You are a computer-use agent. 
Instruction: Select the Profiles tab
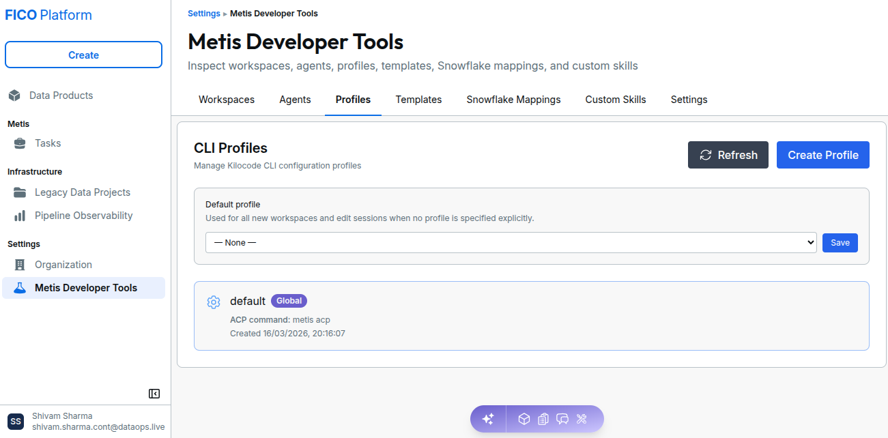(353, 100)
